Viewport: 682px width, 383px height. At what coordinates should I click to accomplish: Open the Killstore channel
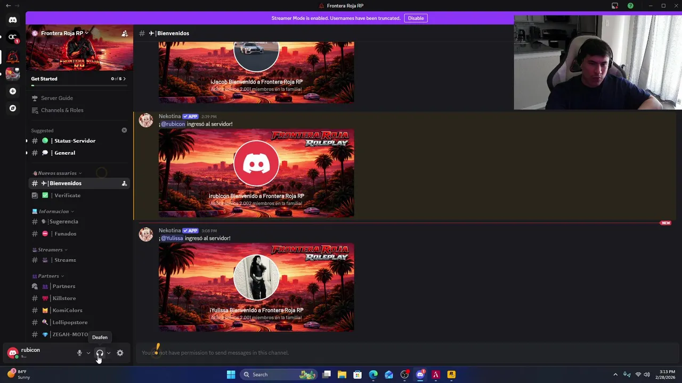pyautogui.click(x=78, y=298)
